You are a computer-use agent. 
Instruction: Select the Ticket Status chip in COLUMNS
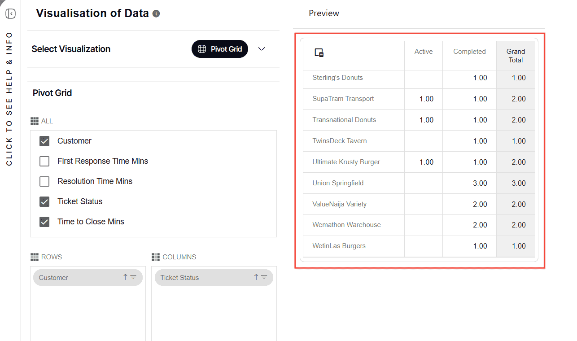[214, 278]
